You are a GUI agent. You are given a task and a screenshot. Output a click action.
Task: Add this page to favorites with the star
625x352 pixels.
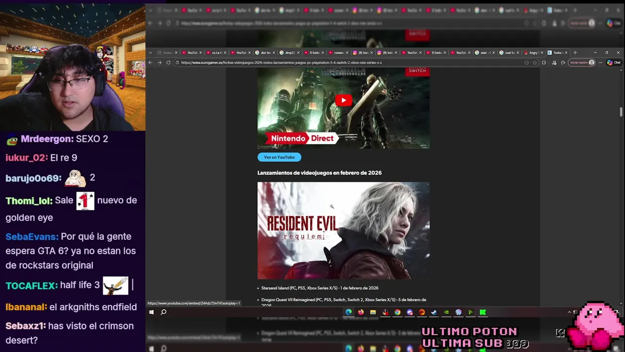point(535,63)
